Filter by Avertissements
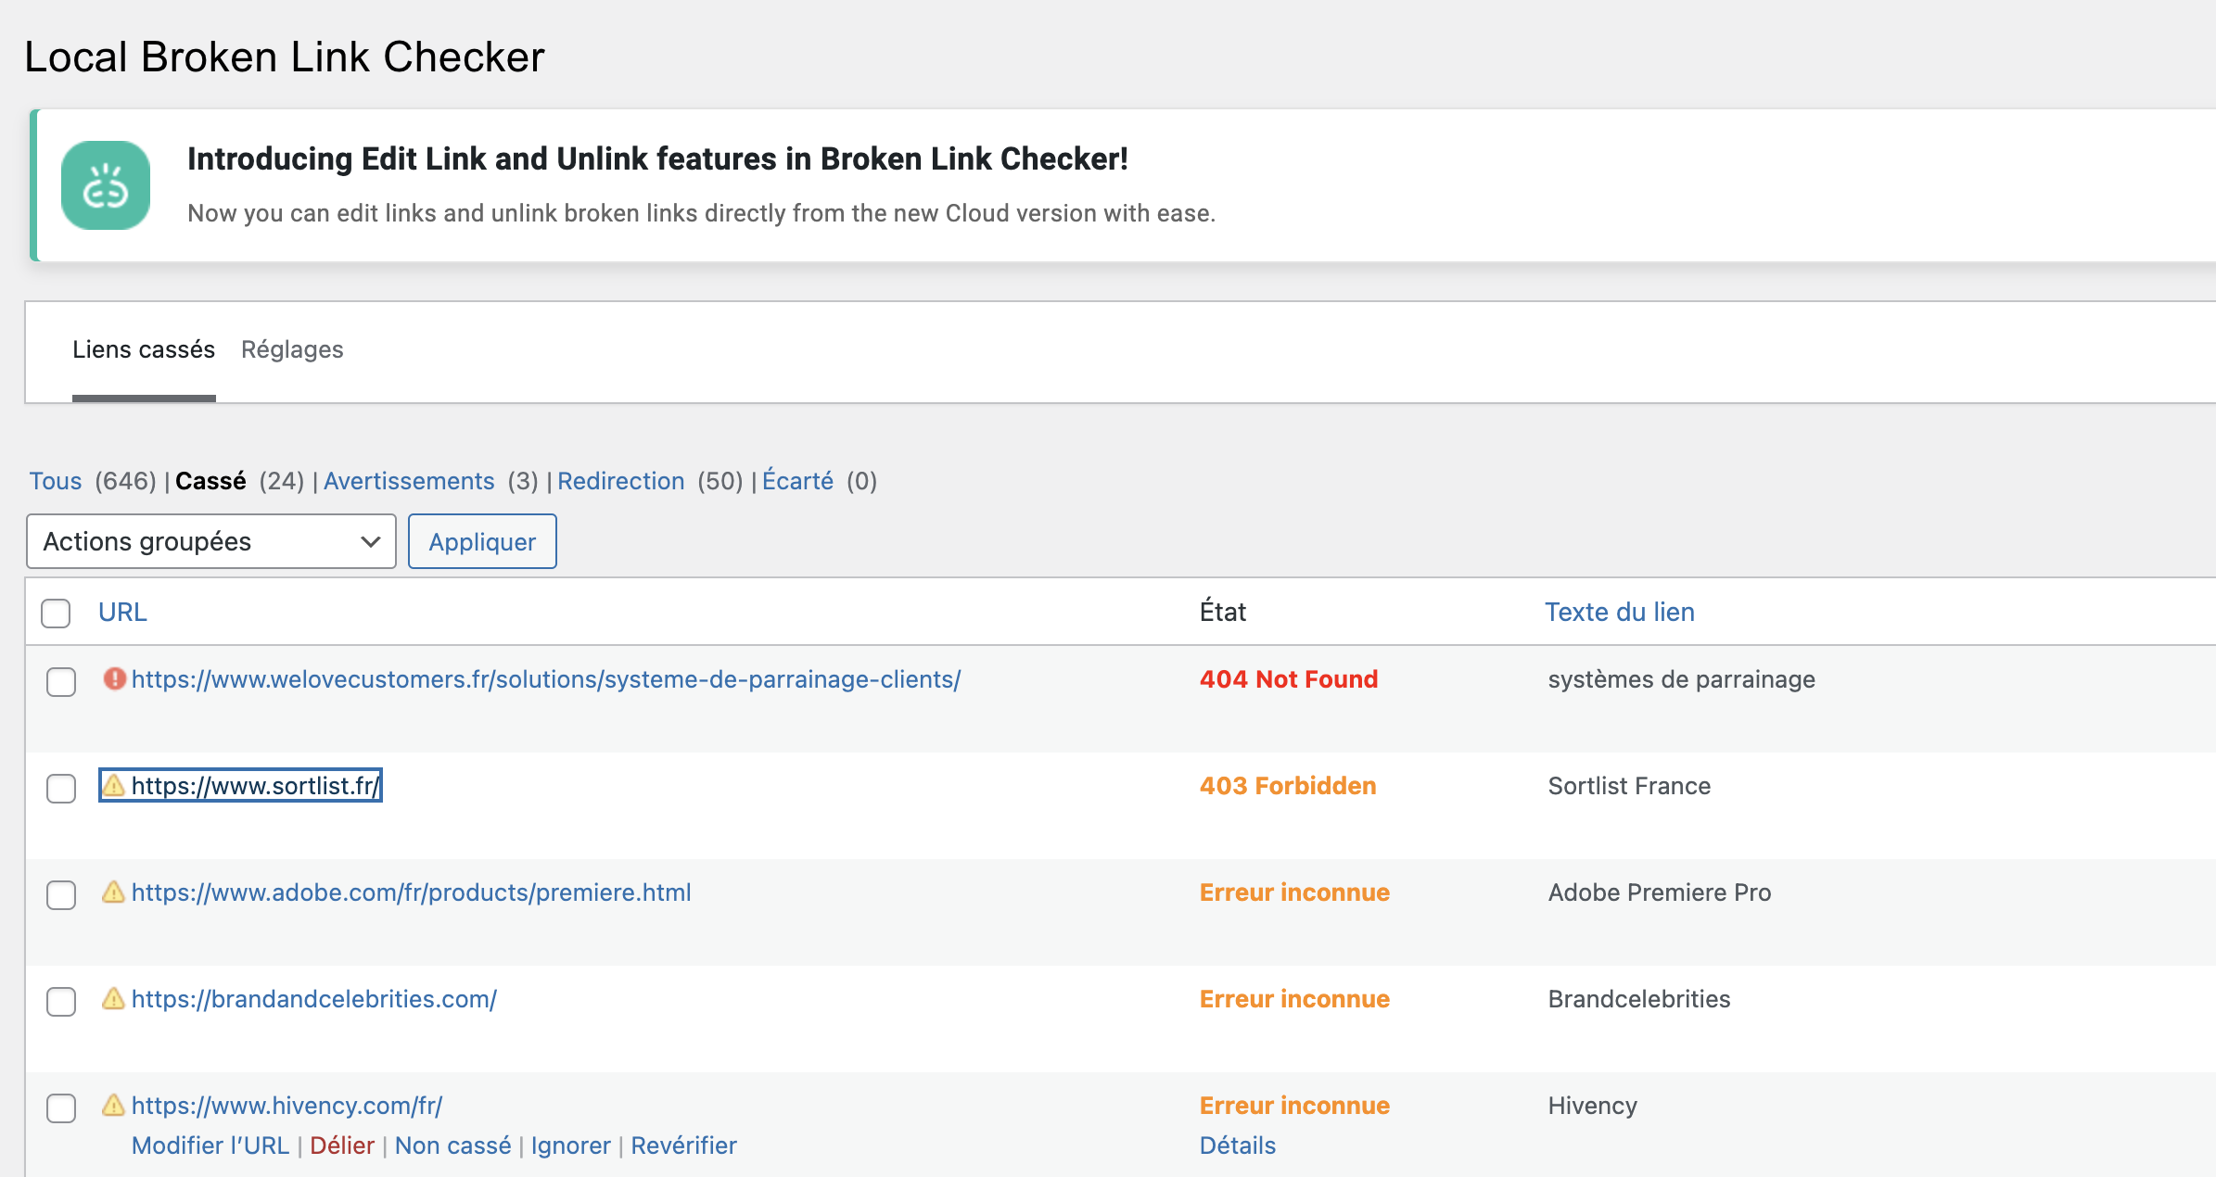Screen dimensions: 2216x1177 coord(409,481)
